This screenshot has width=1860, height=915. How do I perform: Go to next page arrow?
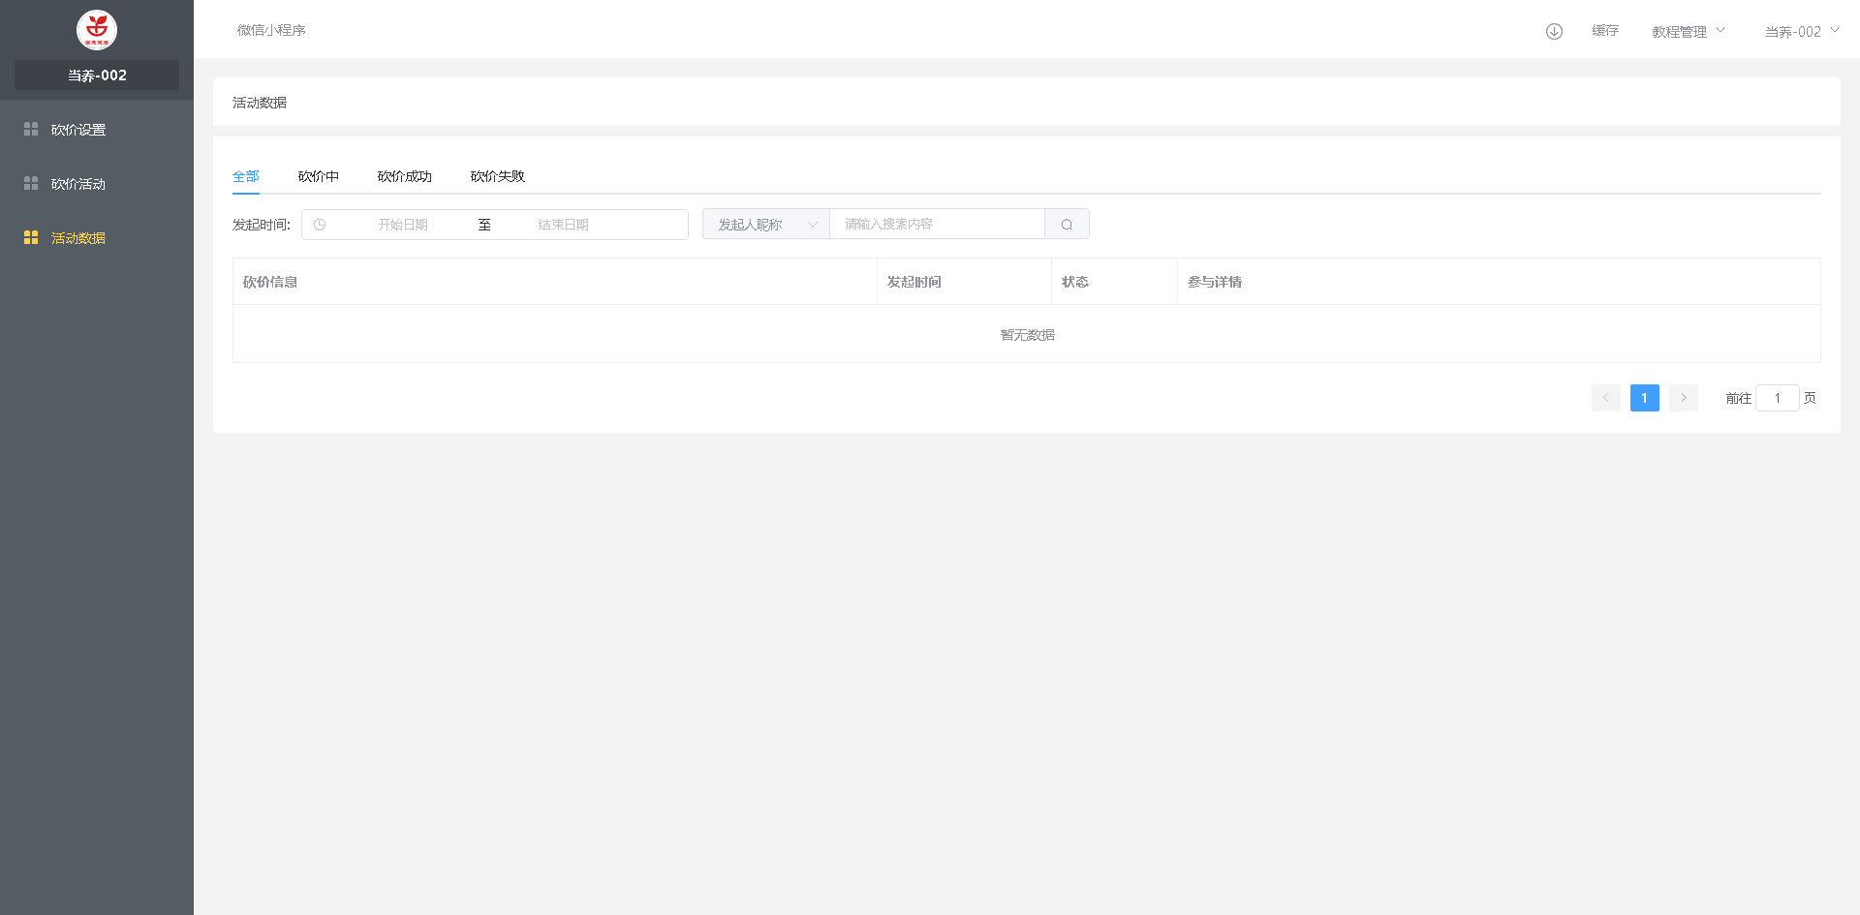1684,398
